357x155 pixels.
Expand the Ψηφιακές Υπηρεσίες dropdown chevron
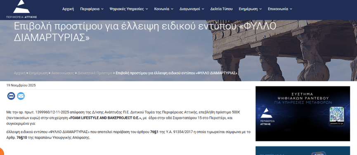click(x=147, y=9)
